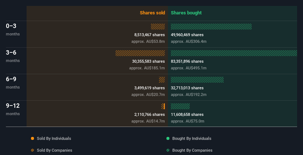Viewport: 303px width, 155px height.
Task: Click the 83,351,896 shares value
Action: (187, 61)
